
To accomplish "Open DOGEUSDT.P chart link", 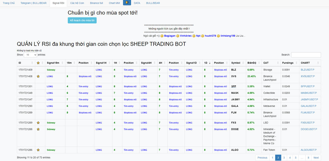I will pos(309,129).
